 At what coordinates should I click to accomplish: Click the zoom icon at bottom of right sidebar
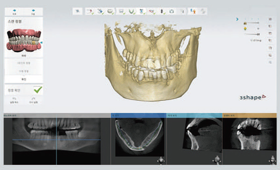[270, 62]
